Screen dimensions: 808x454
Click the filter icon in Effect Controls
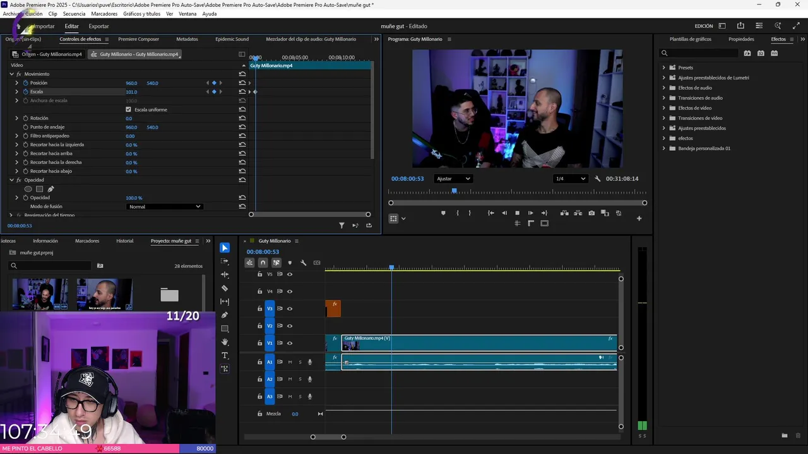(342, 225)
